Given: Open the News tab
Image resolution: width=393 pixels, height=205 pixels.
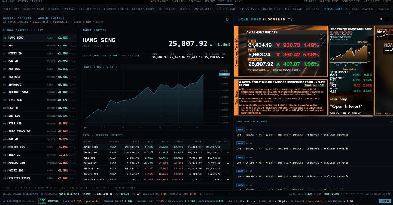Looking at the screenshot, I should click(355, 9).
